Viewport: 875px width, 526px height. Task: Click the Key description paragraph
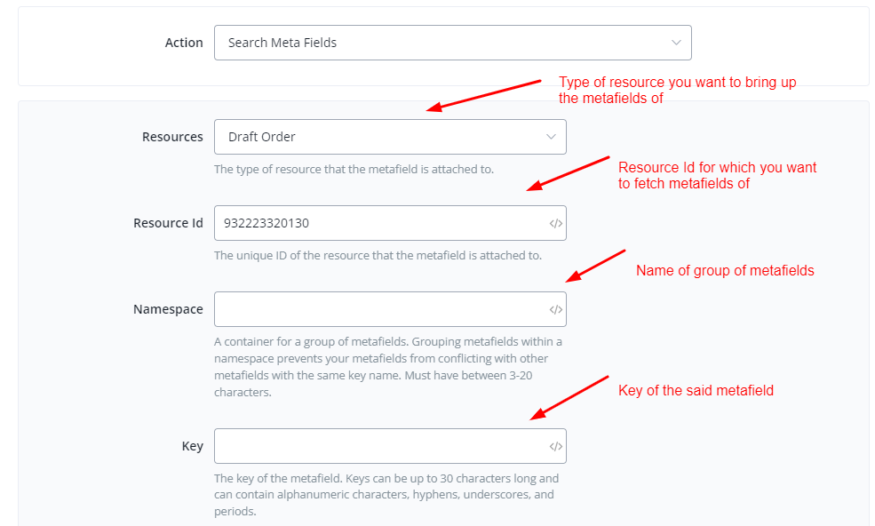386,495
